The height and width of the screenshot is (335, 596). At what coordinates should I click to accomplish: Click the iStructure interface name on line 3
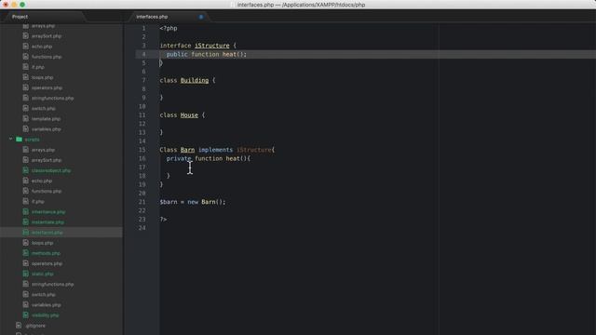coord(212,46)
